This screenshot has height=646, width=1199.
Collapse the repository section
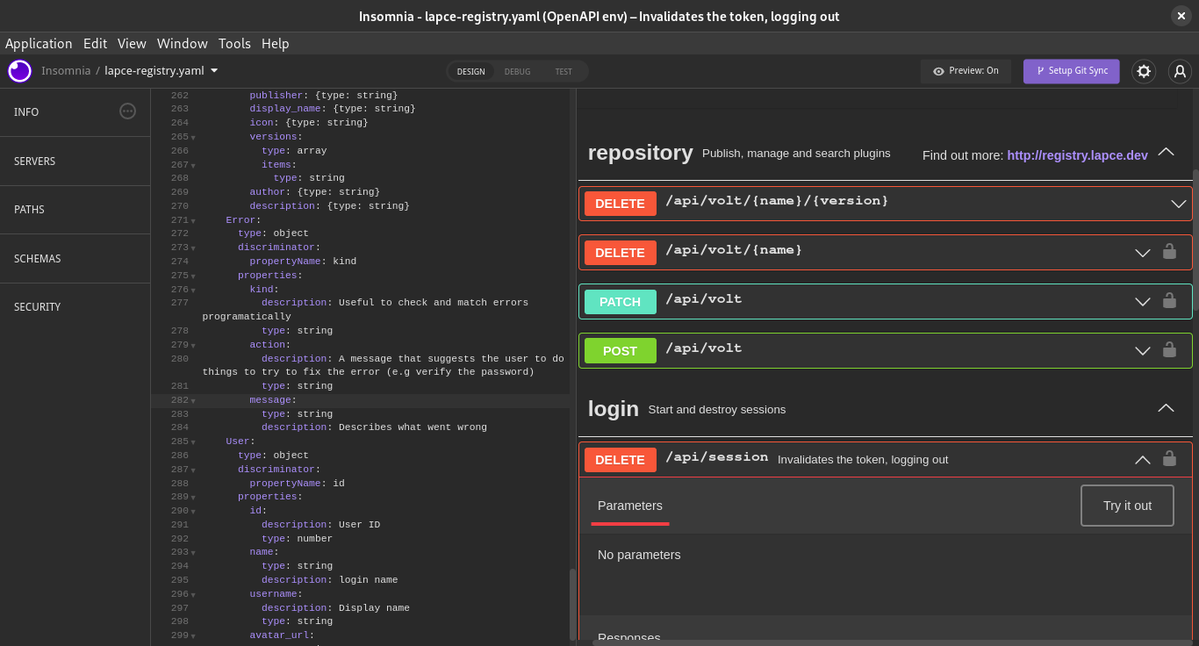tap(1166, 151)
